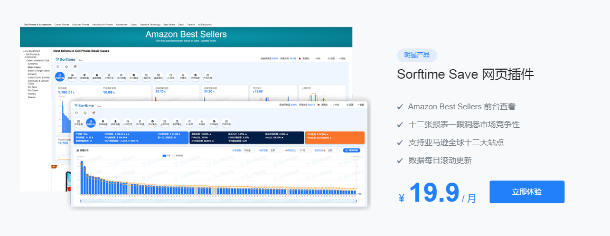The width and height of the screenshot is (610, 236).
Task: Click 设置 in back Sorftime panel header
Action: tap(331, 58)
